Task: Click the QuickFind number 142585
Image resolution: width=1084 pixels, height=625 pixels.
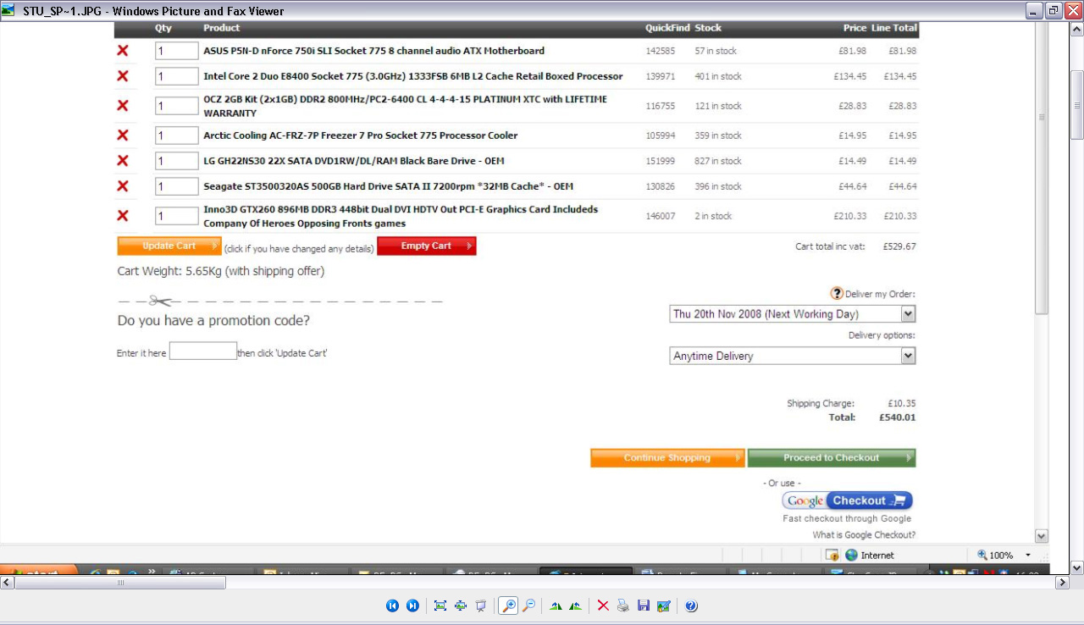Action: pyautogui.click(x=661, y=51)
